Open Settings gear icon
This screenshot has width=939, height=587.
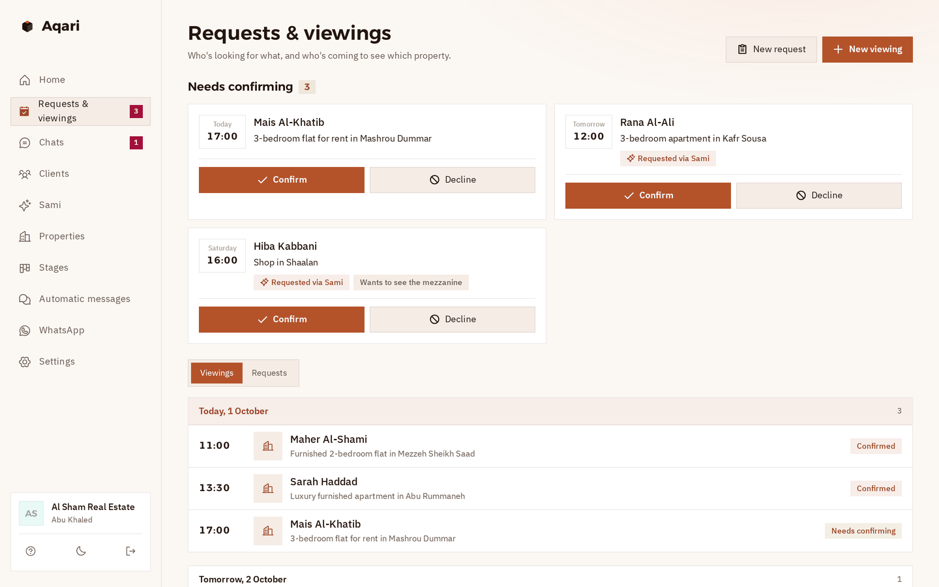tap(25, 362)
